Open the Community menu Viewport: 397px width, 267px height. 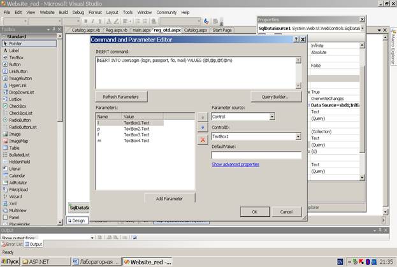166,12
